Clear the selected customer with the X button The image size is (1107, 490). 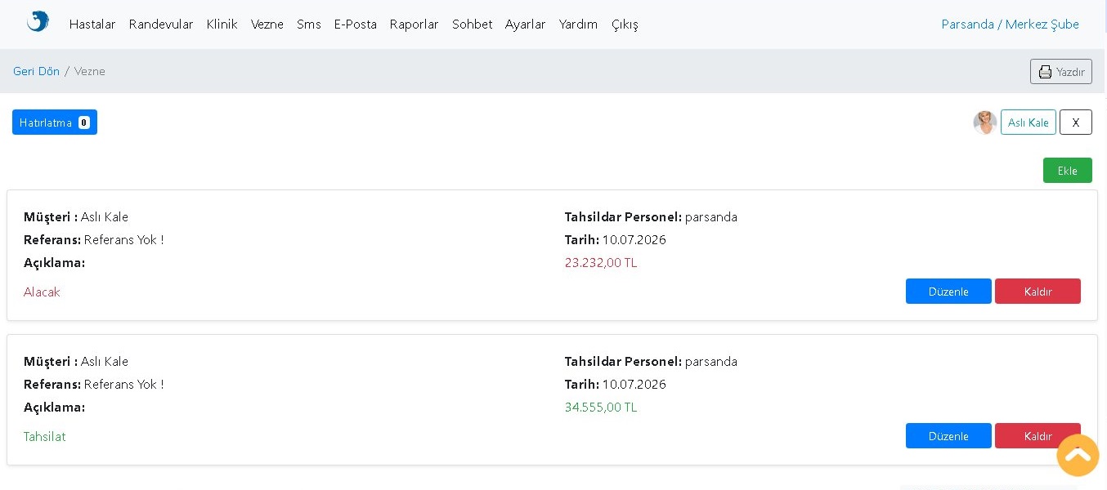click(1076, 122)
